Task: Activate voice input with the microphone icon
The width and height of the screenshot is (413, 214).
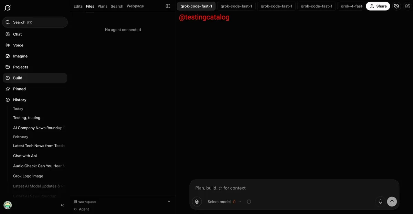Action: pos(380,202)
